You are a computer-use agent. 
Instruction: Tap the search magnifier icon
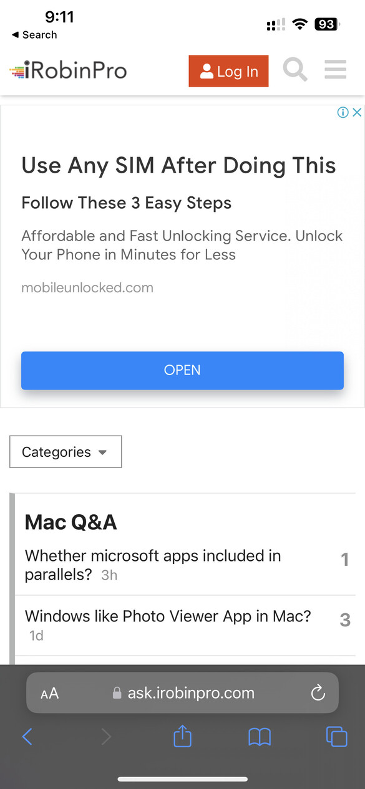(x=295, y=69)
